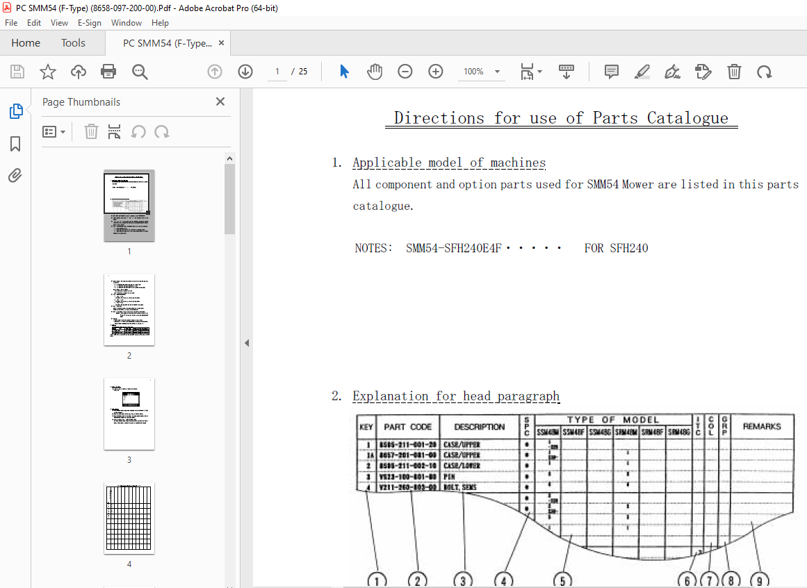Click the Save file icon

pyautogui.click(x=17, y=72)
